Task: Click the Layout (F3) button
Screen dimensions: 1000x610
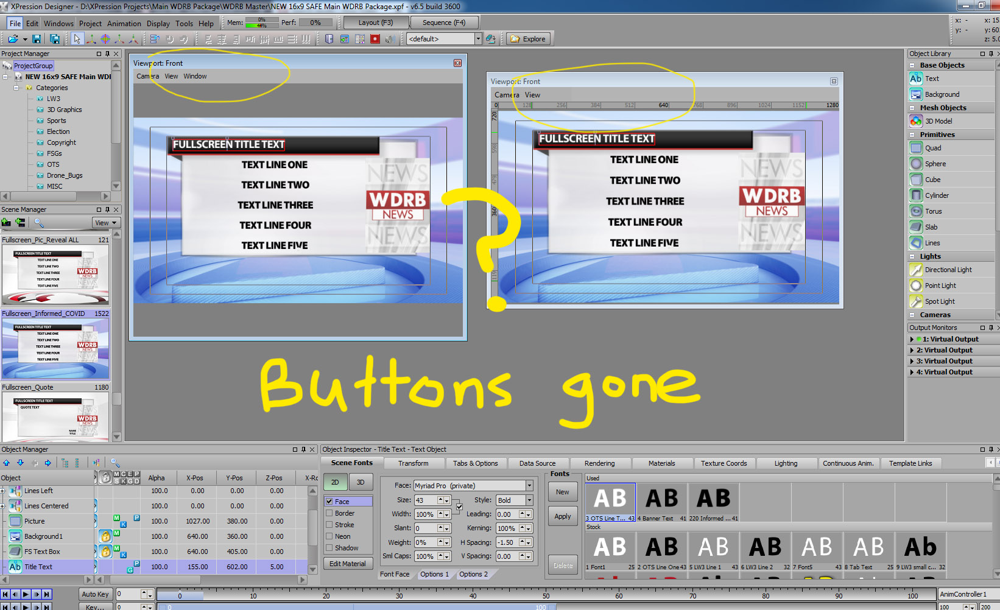Action: [376, 23]
